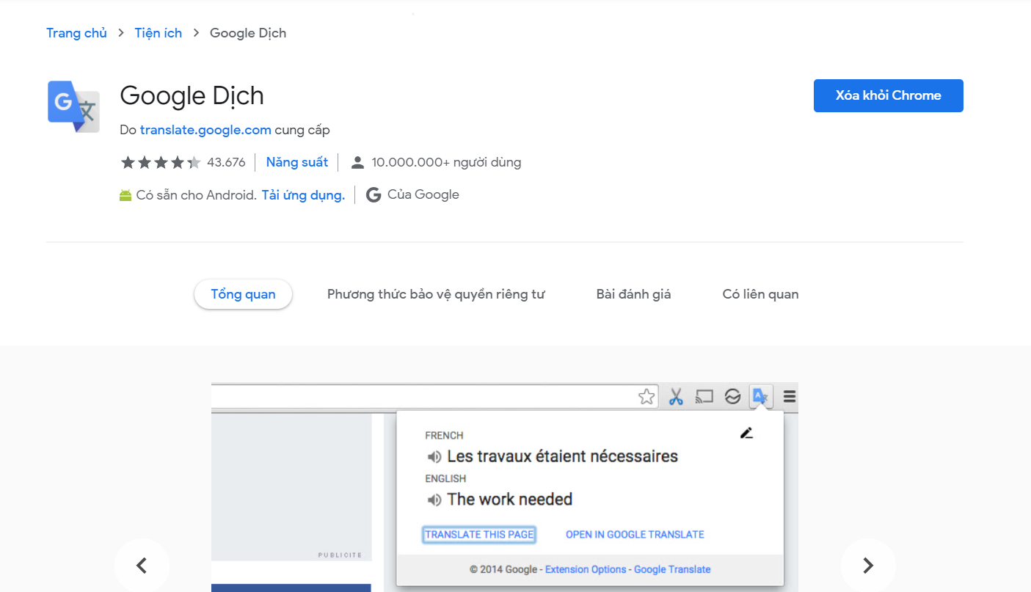1031x592 pixels.
Task: Open translate.google.com provider link
Action: tap(205, 130)
